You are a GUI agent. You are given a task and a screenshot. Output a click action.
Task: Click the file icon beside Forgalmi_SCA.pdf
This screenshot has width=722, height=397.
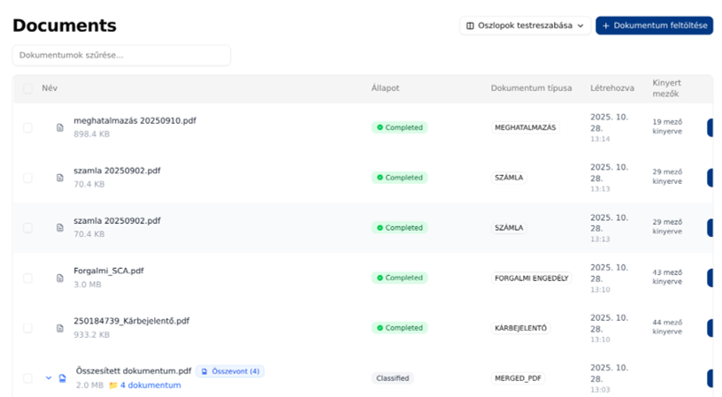coord(60,278)
